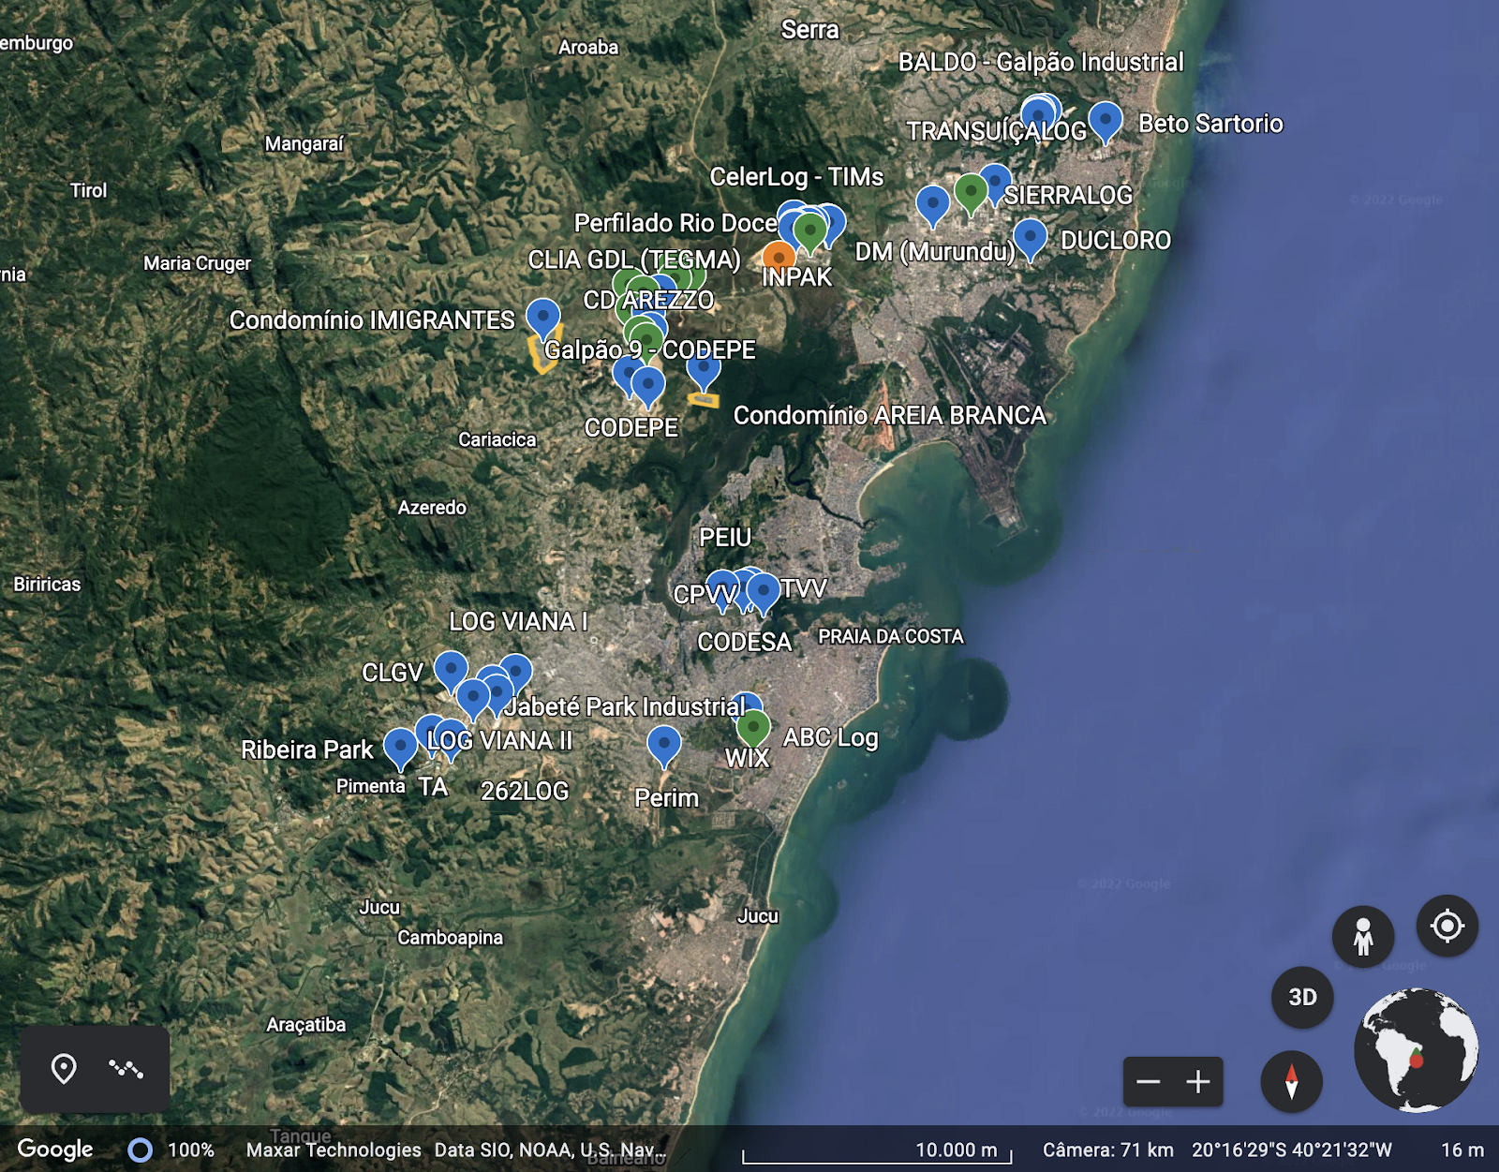Image resolution: width=1499 pixels, height=1172 pixels.
Task: Toggle the 3D view button
Action: [x=1302, y=998]
